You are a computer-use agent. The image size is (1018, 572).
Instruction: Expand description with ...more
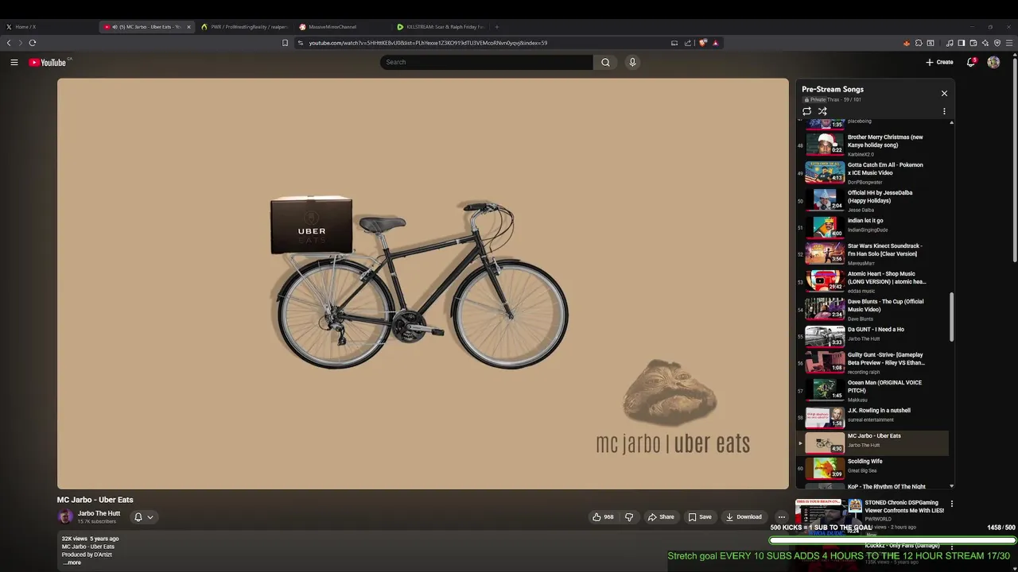point(72,562)
